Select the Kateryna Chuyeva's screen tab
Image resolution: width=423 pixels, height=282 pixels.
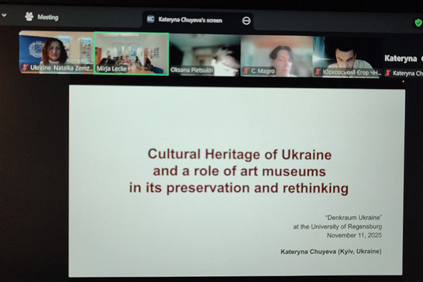190,20
